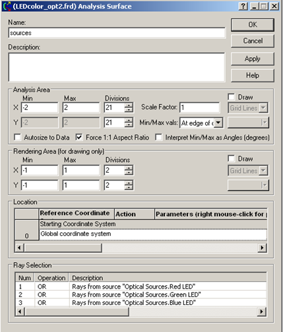Click inside the Description text box
The height and width of the screenshot is (332, 283).
117,67
